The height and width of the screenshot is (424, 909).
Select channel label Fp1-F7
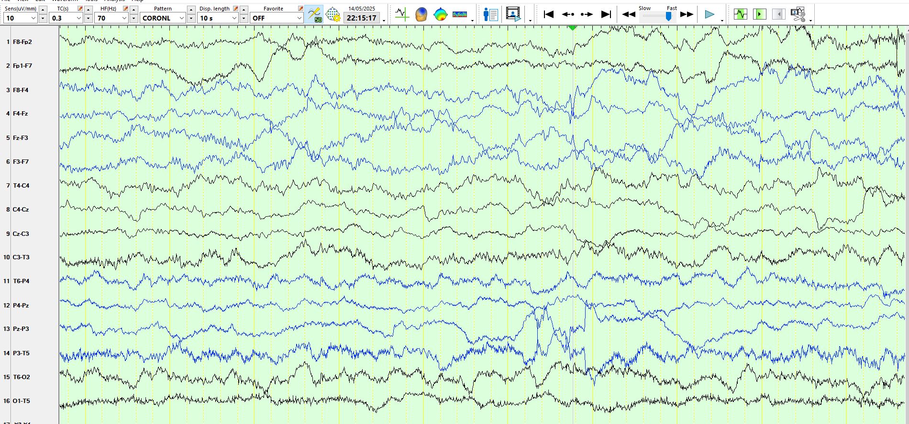[x=22, y=66]
